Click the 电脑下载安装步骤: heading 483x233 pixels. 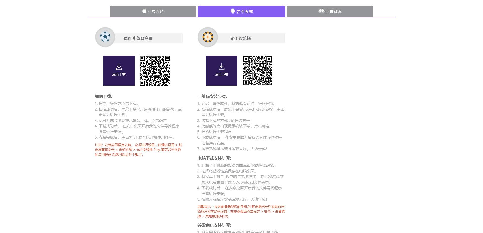point(214,158)
